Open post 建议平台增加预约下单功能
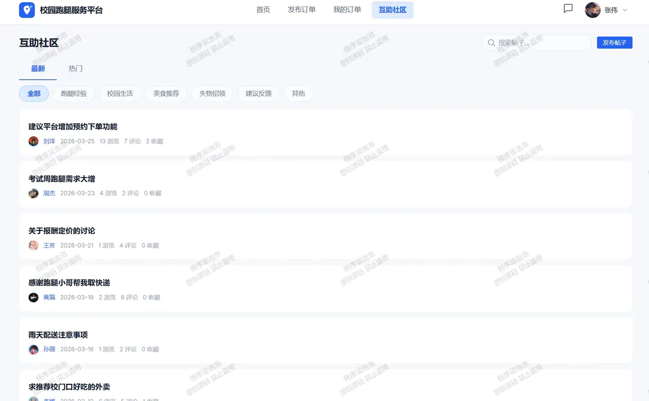This screenshot has height=401, width=649. tap(73, 126)
